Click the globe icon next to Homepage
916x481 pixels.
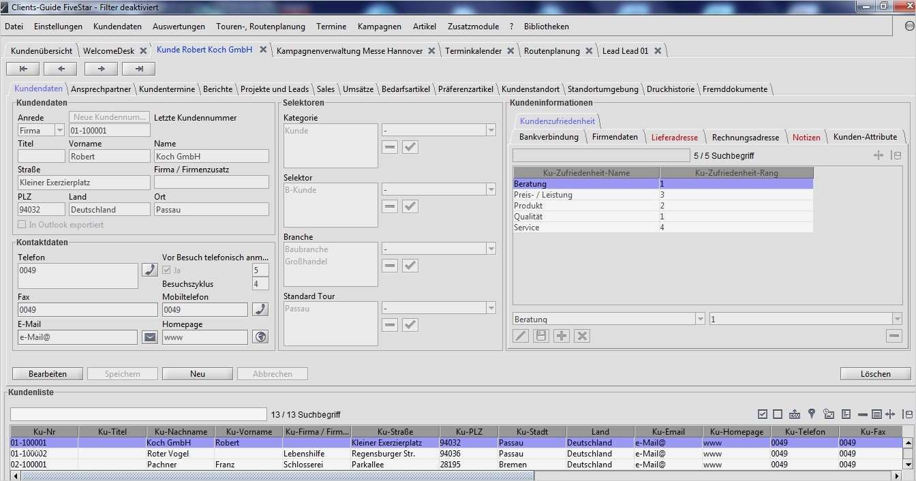[260, 337]
